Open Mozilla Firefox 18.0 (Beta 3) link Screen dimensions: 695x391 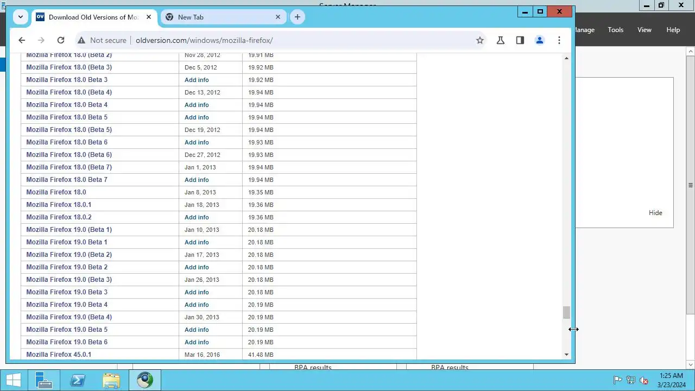(x=69, y=67)
